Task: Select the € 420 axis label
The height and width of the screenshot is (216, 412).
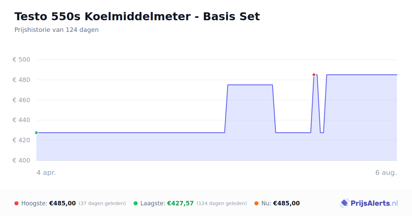Action: click(22, 140)
